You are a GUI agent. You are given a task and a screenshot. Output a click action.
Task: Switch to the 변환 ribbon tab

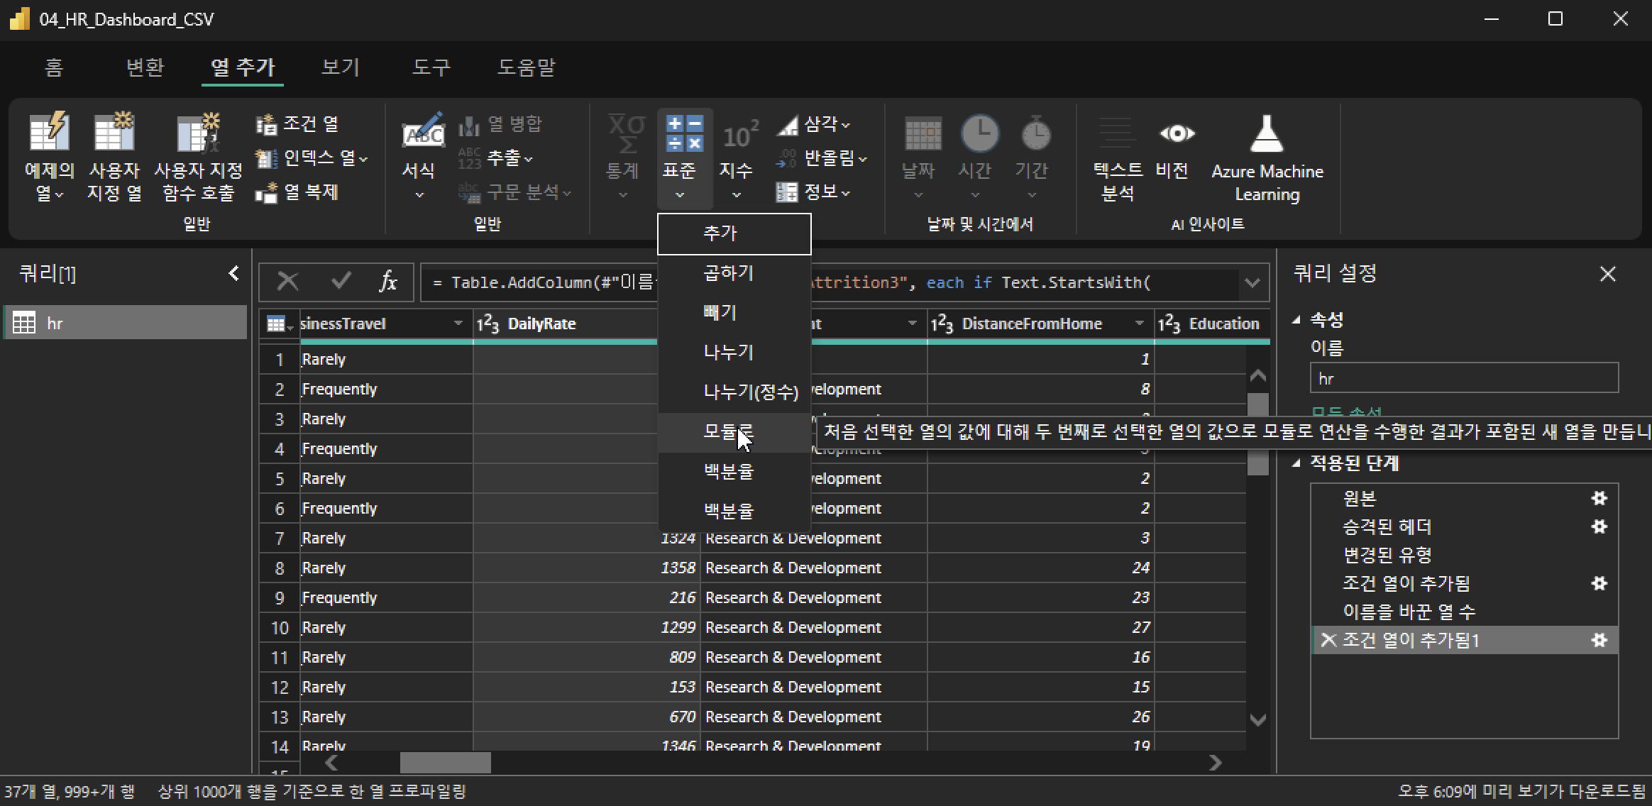coord(145,67)
